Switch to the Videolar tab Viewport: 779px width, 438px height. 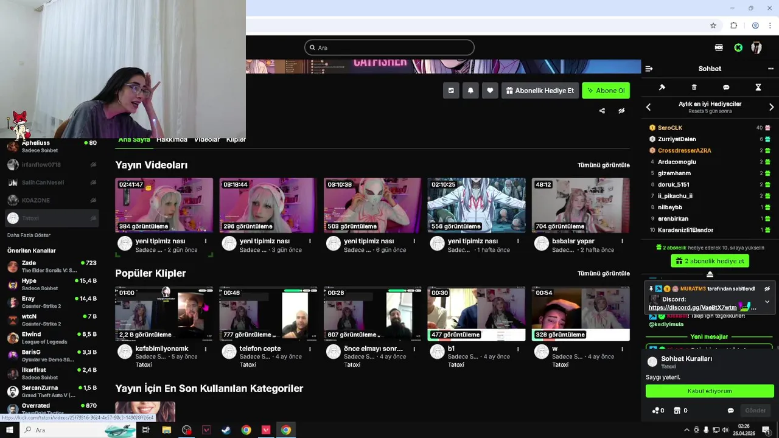(207, 140)
